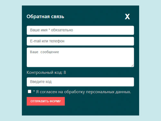The height and width of the screenshot is (121, 161).
Task: Focus the E-mail или телефон field
Action: 80,41
